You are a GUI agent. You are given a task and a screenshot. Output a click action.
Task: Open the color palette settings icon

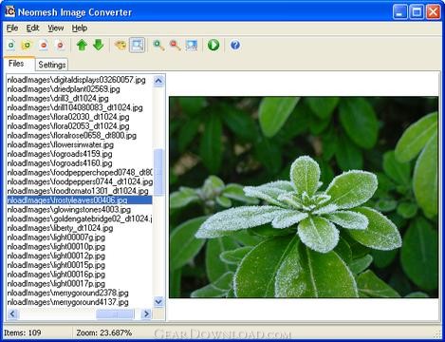pos(121,46)
